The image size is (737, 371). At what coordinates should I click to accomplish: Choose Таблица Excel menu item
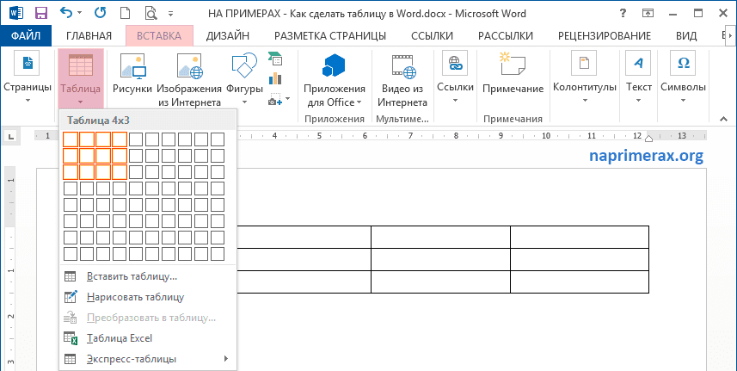pyautogui.click(x=148, y=338)
